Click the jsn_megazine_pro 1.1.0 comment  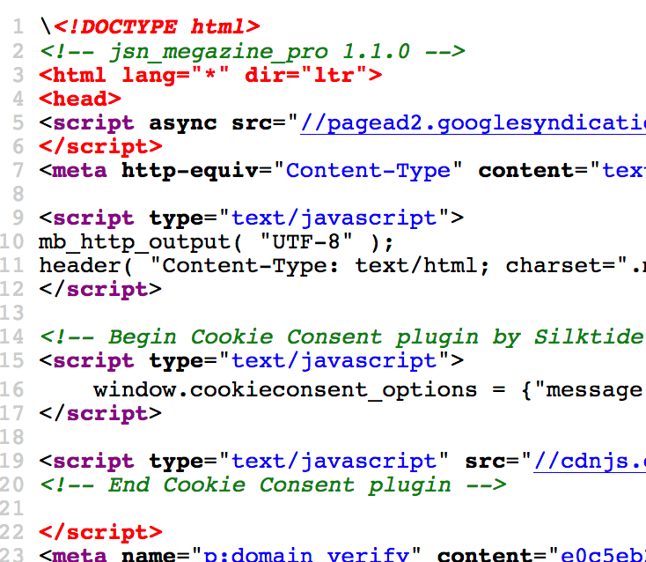(252, 52)
